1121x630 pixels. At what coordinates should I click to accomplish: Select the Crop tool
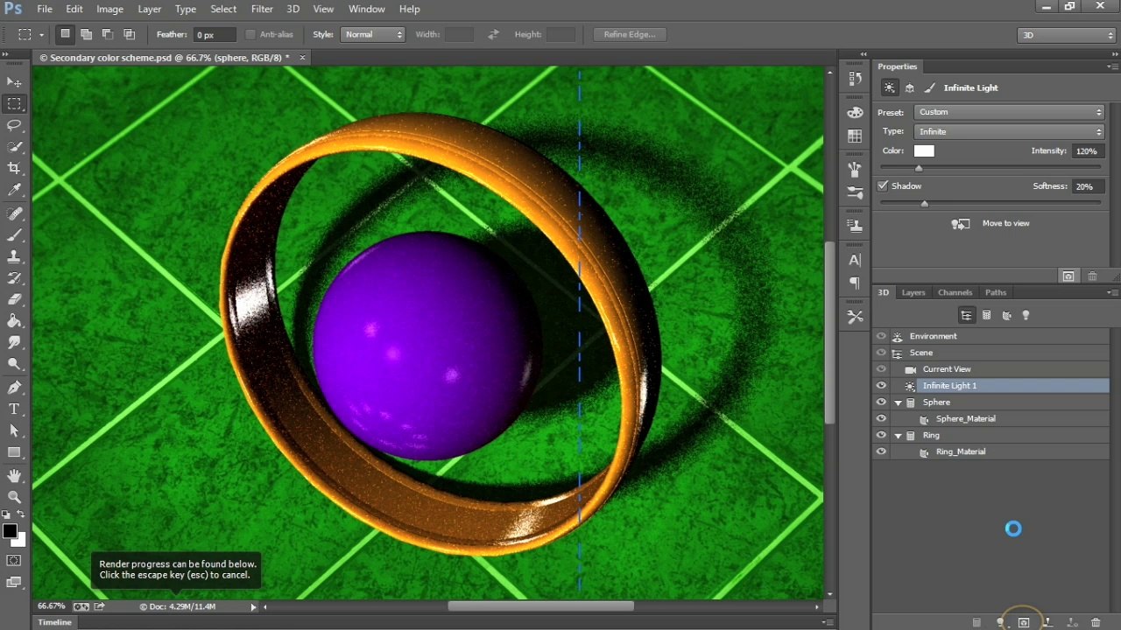point(14,168)
